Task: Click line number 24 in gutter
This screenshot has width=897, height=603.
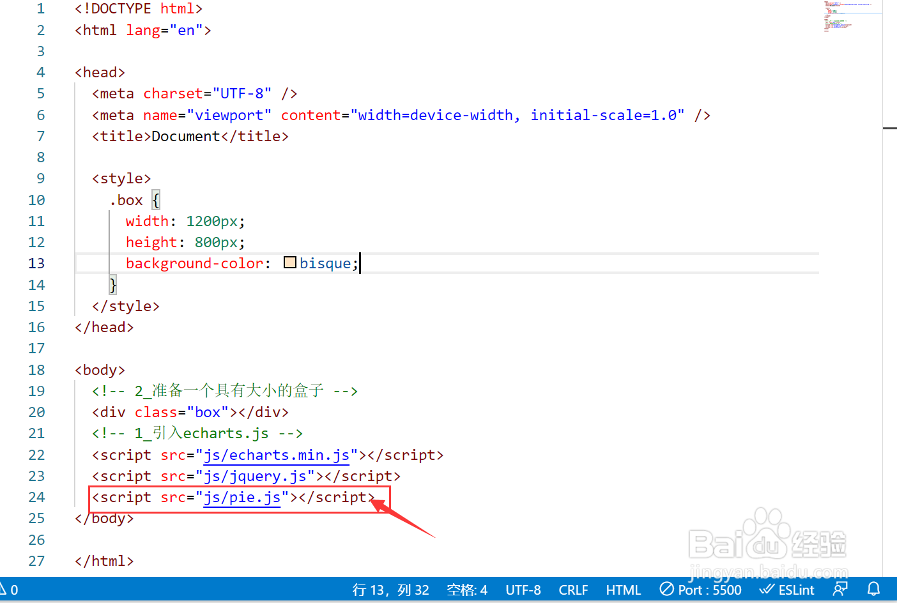Action: coord(36,497)
